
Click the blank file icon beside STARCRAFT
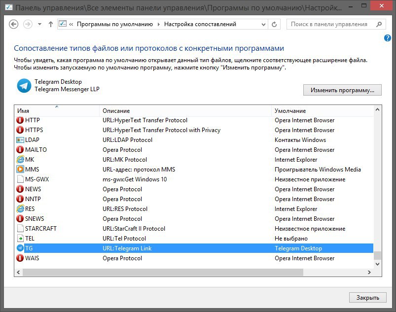(20, 228)
